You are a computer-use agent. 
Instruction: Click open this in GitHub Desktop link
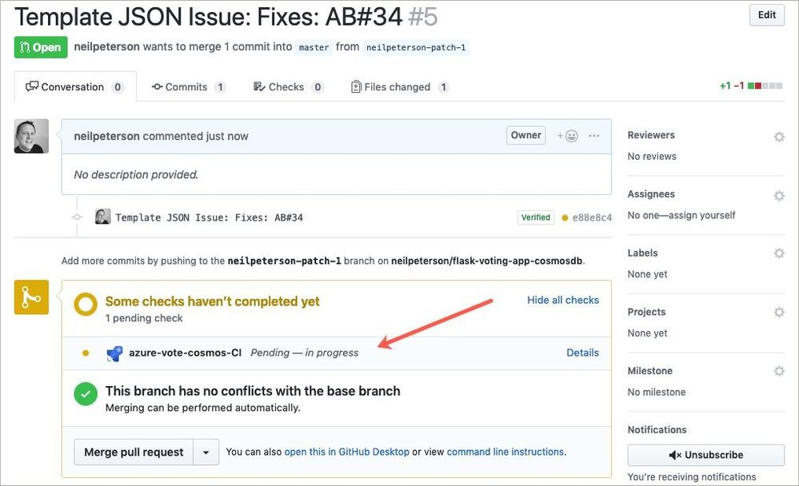[x=346, y=452]
